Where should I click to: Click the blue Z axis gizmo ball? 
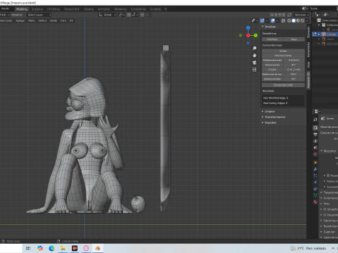coord(248,27)
